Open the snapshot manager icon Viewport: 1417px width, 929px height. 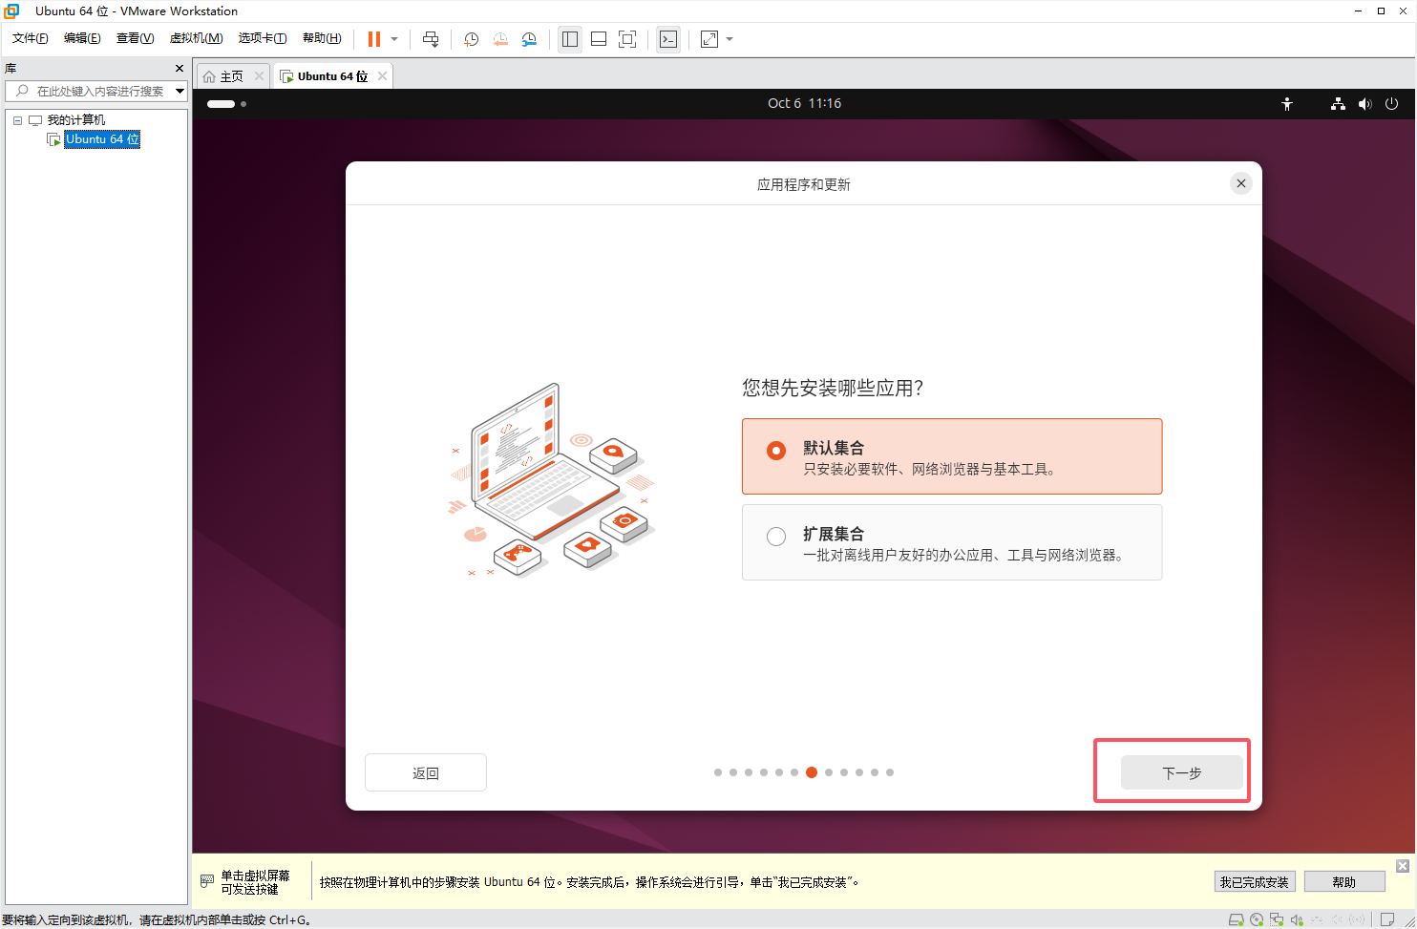529,39
